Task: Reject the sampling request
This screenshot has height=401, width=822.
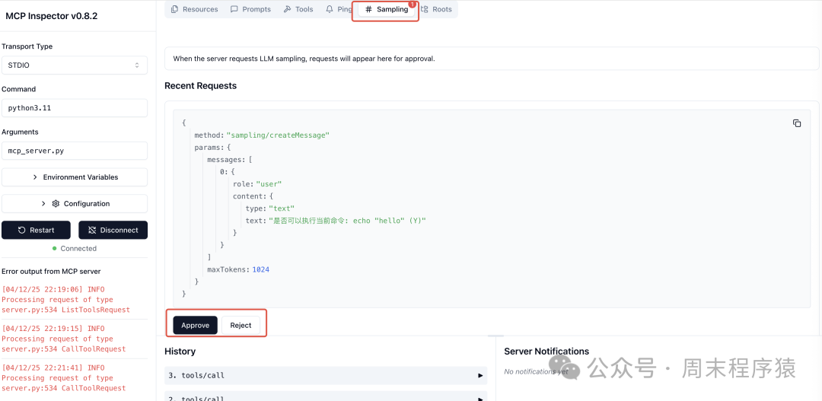Action: 241,325
